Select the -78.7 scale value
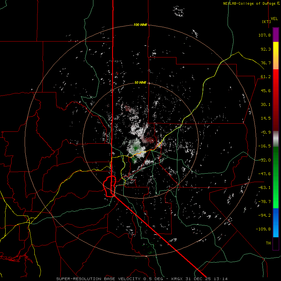 click(264, 202)
